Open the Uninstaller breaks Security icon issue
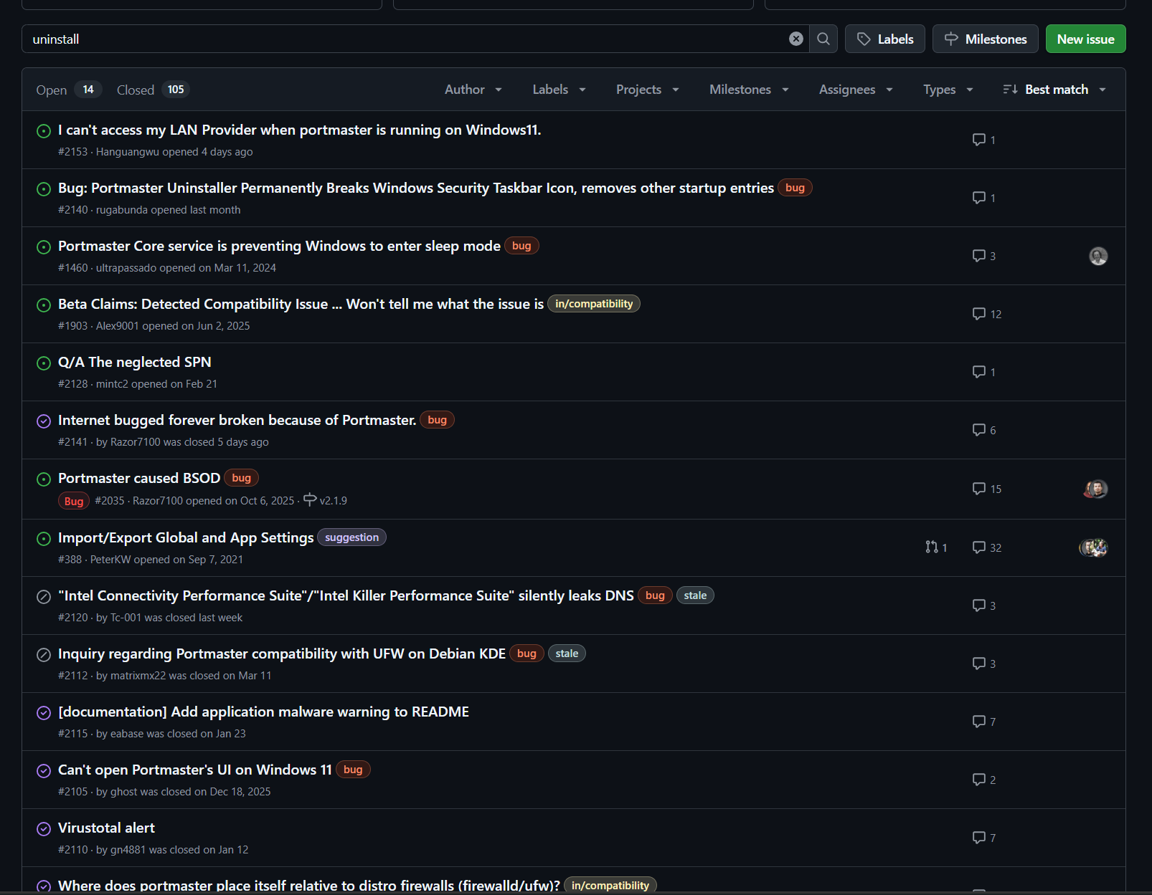Viewport: 1152px width, 895px height. point(416,188)
